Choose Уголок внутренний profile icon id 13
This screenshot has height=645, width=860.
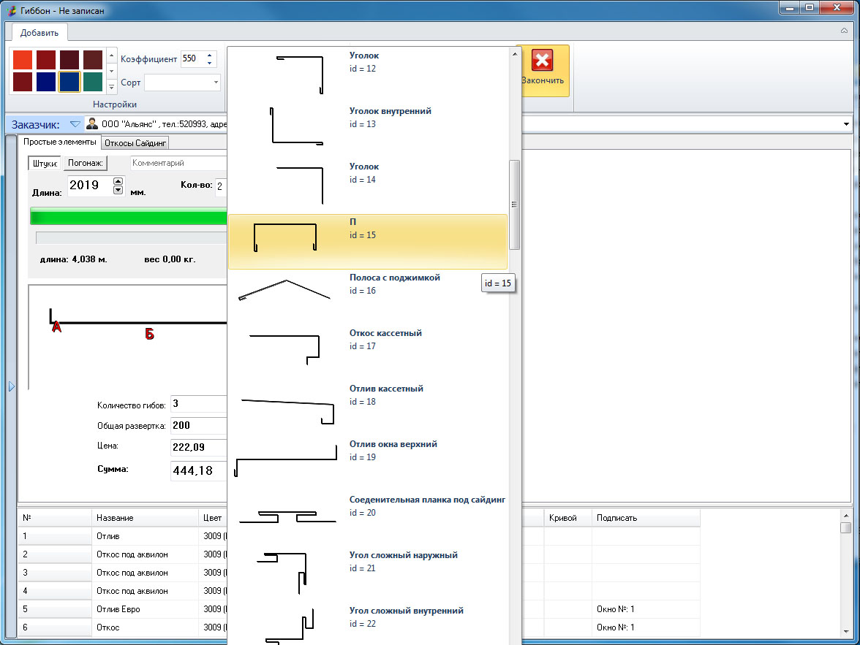pos(297,126)
